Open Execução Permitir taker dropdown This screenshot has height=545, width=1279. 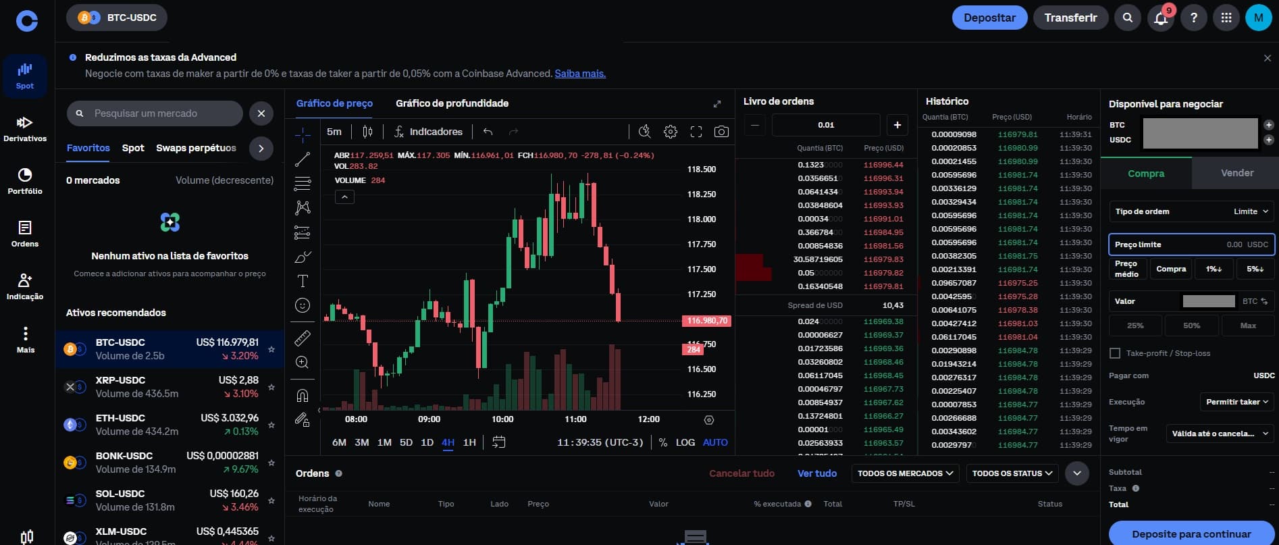click(1236, 402)
